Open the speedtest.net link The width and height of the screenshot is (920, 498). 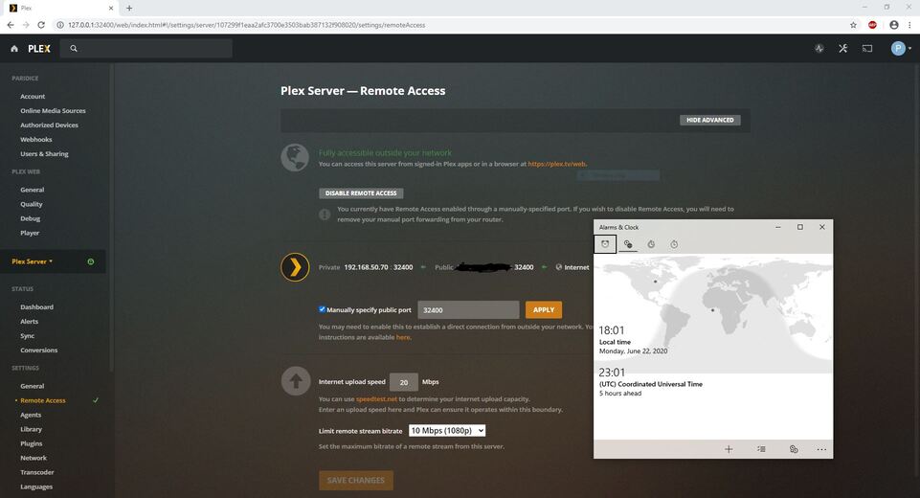coord(376,398)
